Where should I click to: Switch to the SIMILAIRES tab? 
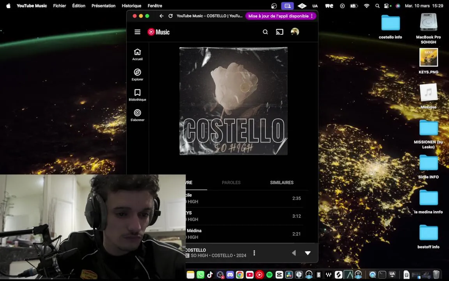tap(282, 182)
